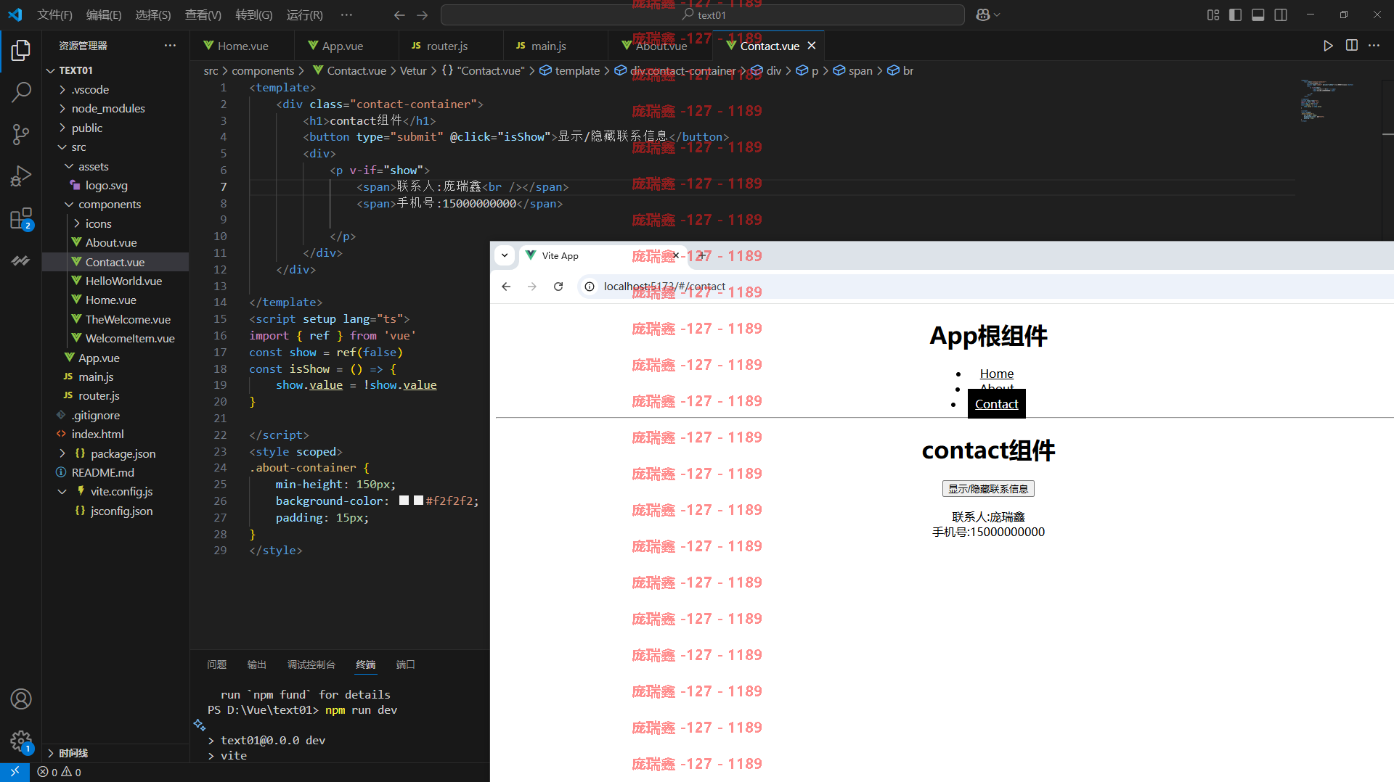The width and height of the screenshot is (1394, 782).
Task: Open Source Control view
Action: tap(21, 133)
